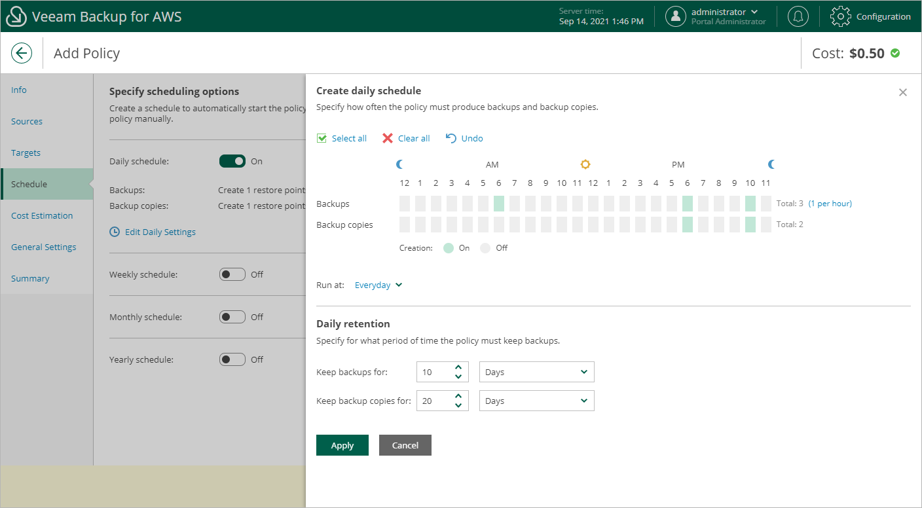Enable the Monthly schedule switch
This screenshot has width=922, height=508.
232,317
